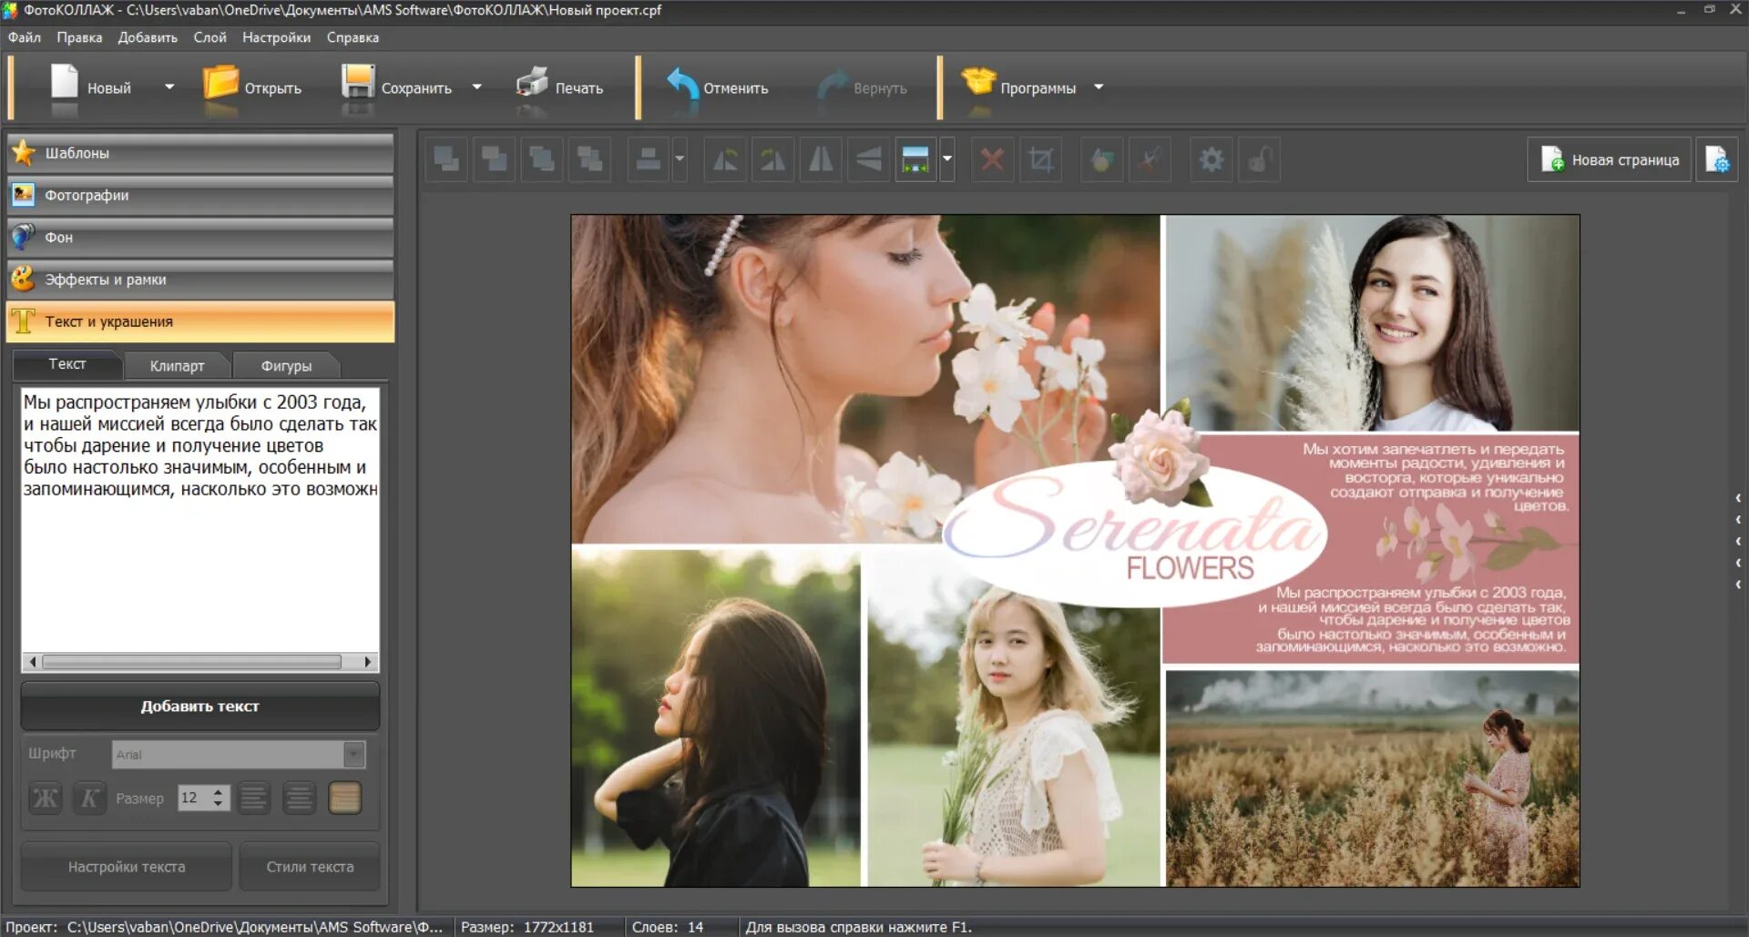Toggle center text alignment button

(299, 799)
